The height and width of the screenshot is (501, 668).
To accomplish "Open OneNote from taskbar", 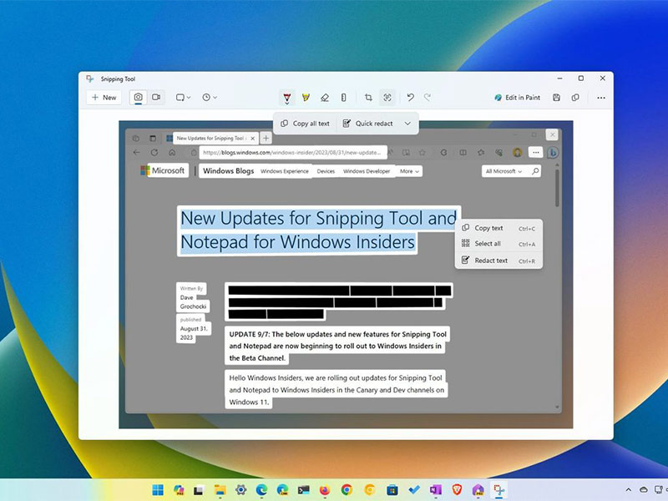I will pyautogui.click(x=435, y=490).
